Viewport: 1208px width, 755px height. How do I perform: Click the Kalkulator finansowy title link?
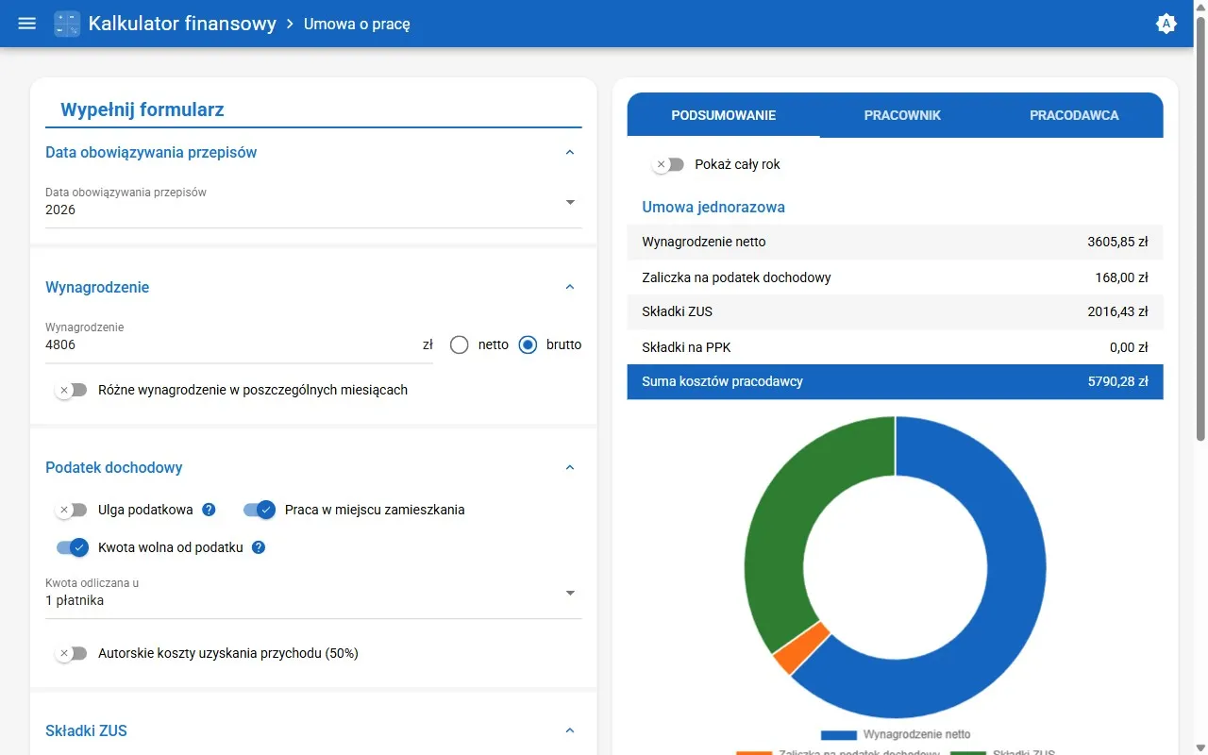182,24
